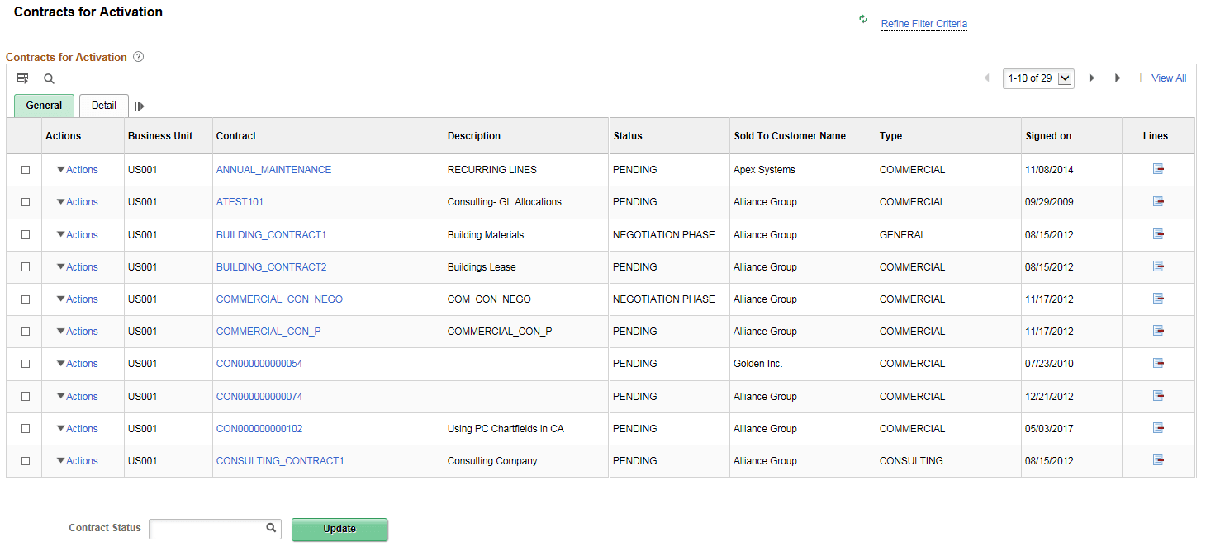This screenshot has height=551, width=1206.
Task: Jump to last page arrow icon
Action: 1118,78
